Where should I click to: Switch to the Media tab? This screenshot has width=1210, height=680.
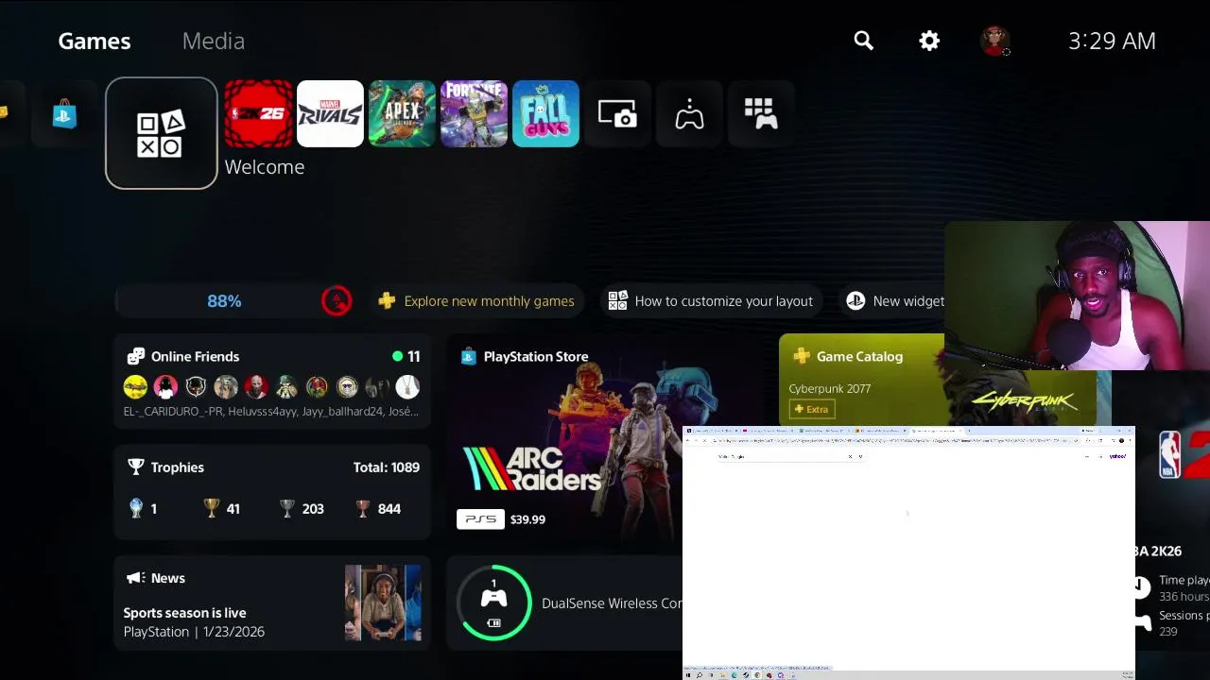tap(214, 41)
